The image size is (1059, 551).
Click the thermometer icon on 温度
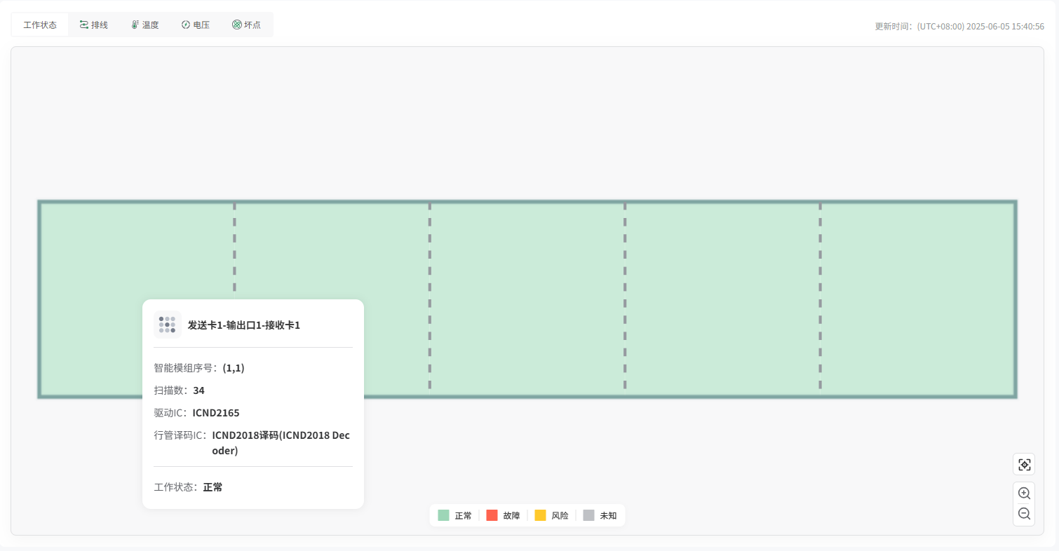pos(135,25)
